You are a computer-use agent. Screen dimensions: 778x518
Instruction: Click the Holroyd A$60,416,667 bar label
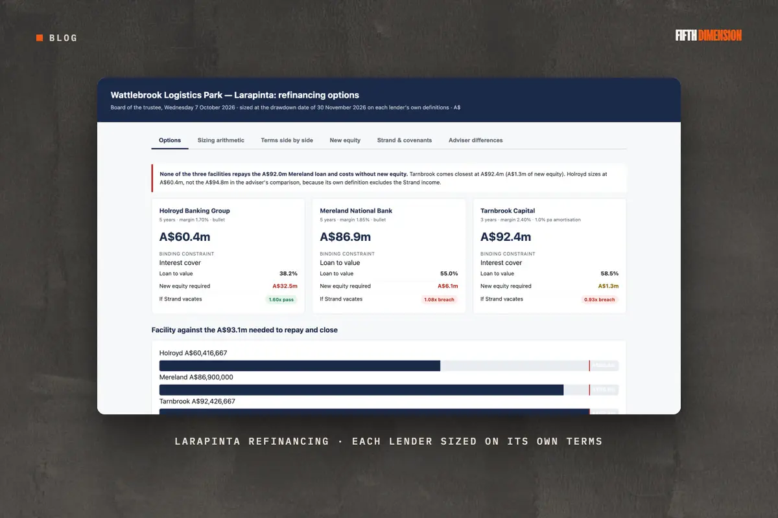click(193, 353)
